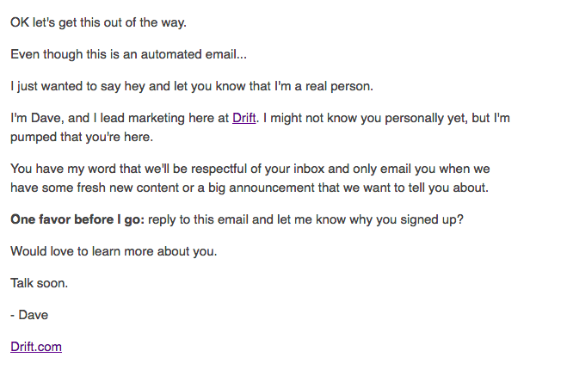Open the Drift.com signature link
The image size is (567, 376).
pyautogui.click(x=36, y=347)
